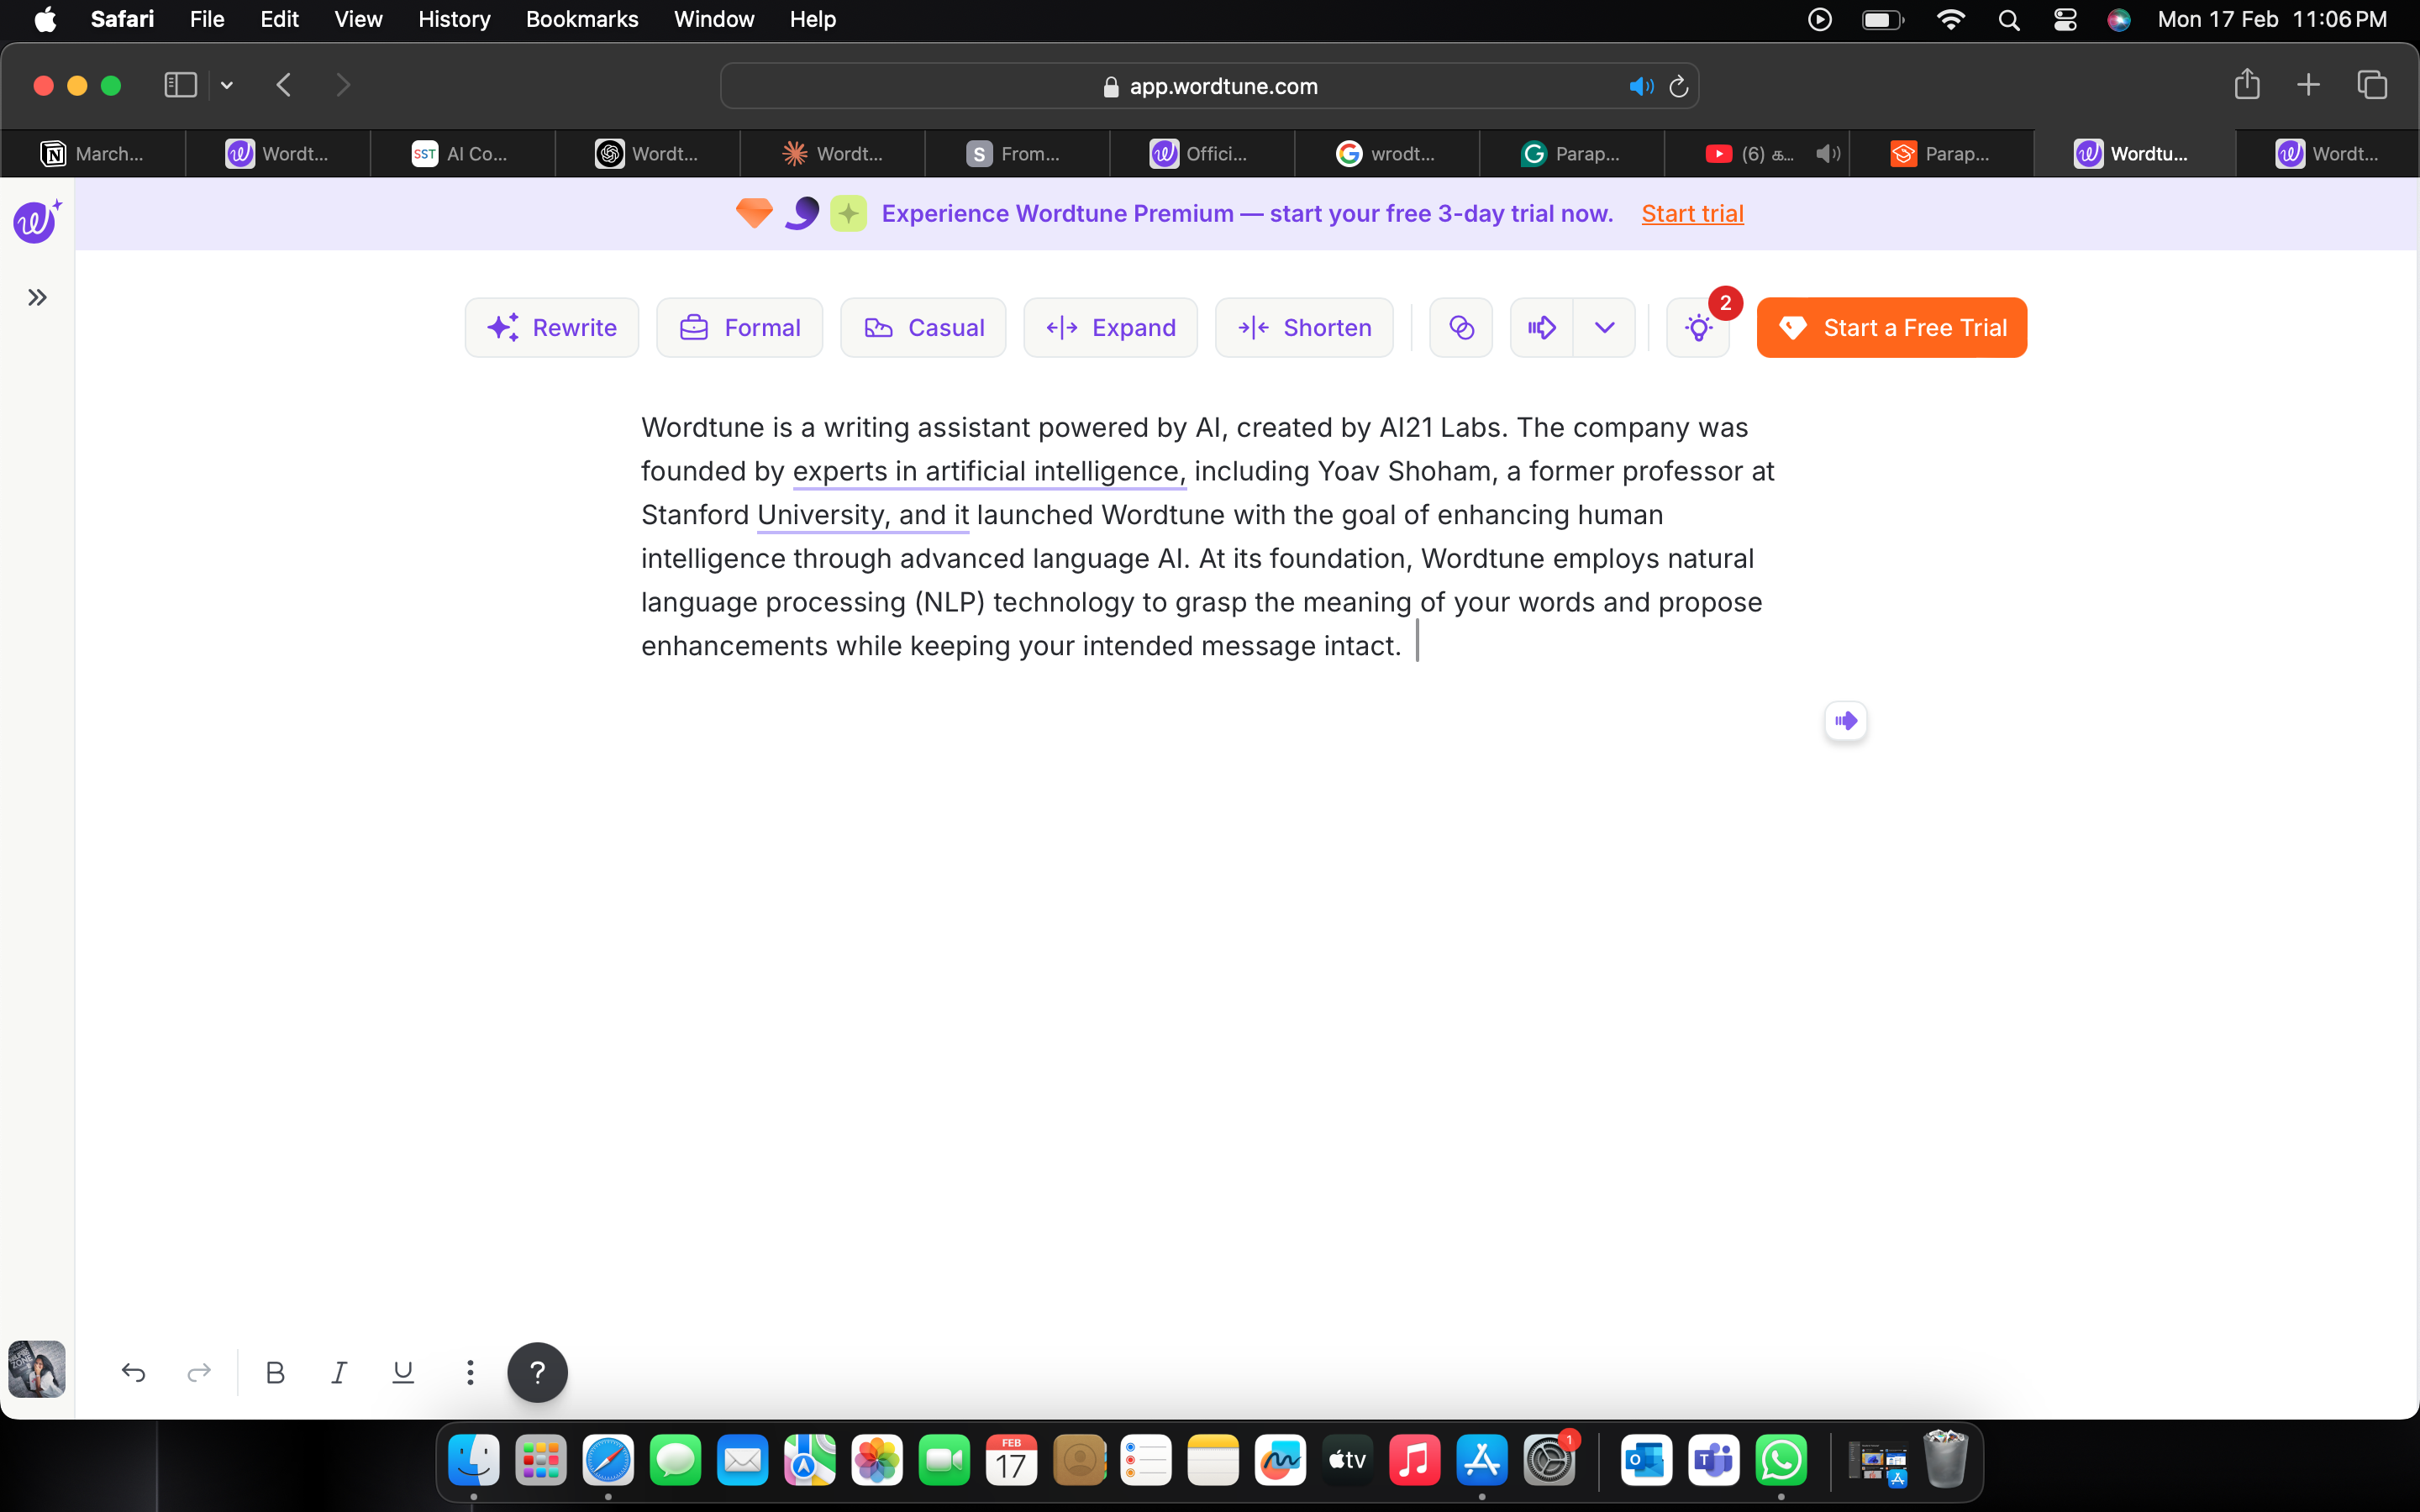Click the Wordtune logo in the sidebar
This screenshot has width=2420, height=1512.
(37, 221)
